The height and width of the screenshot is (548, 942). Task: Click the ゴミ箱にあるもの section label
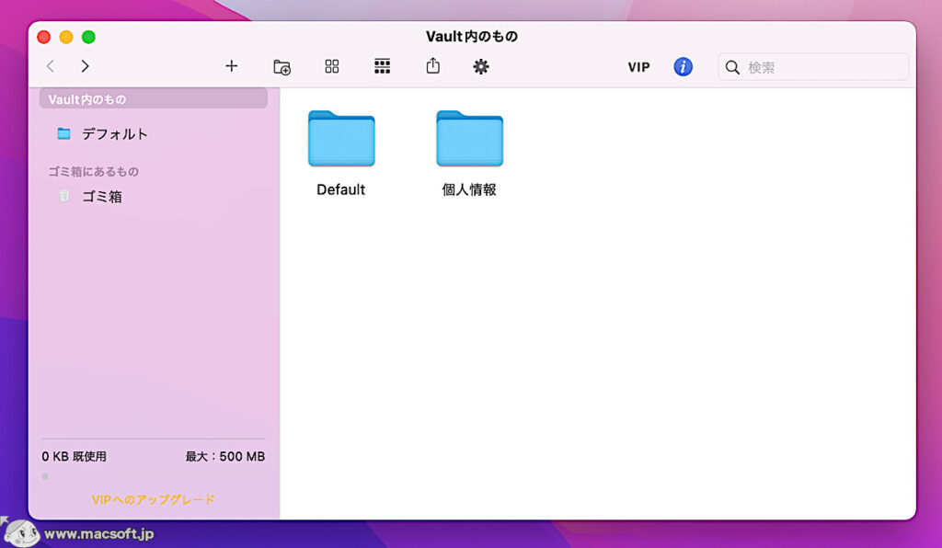pos(93,172)
